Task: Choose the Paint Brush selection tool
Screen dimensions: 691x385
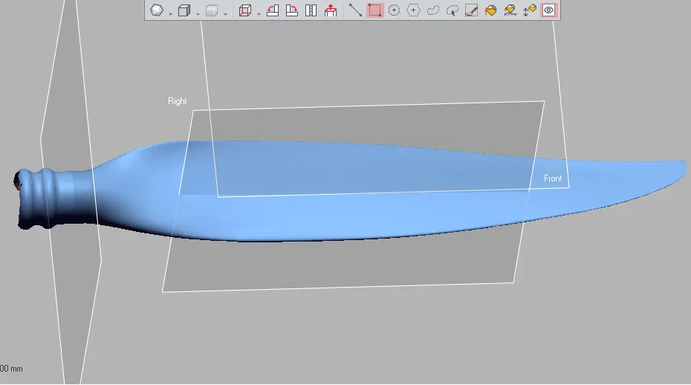Action: pos(471,10)
